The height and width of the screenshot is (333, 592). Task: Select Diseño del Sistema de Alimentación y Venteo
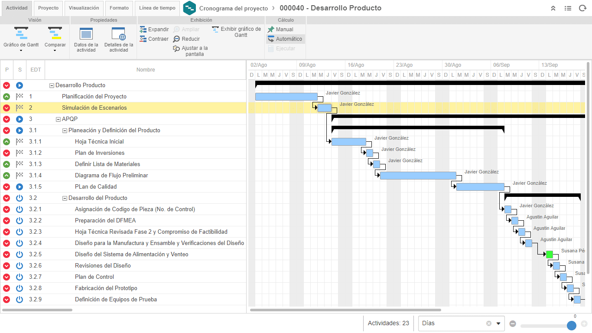[x=123, y=255]
